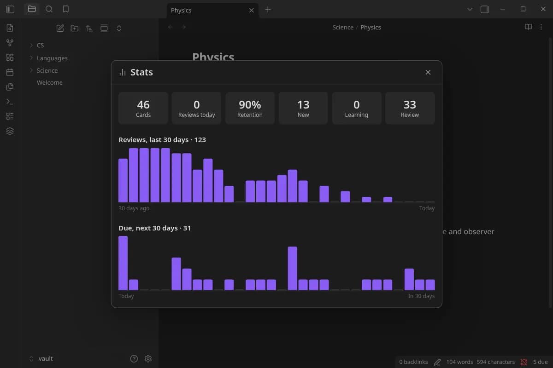The width and height of the screenshot is (553, 368).
Task: Navigate back arrow
Action: click(171, 27)
